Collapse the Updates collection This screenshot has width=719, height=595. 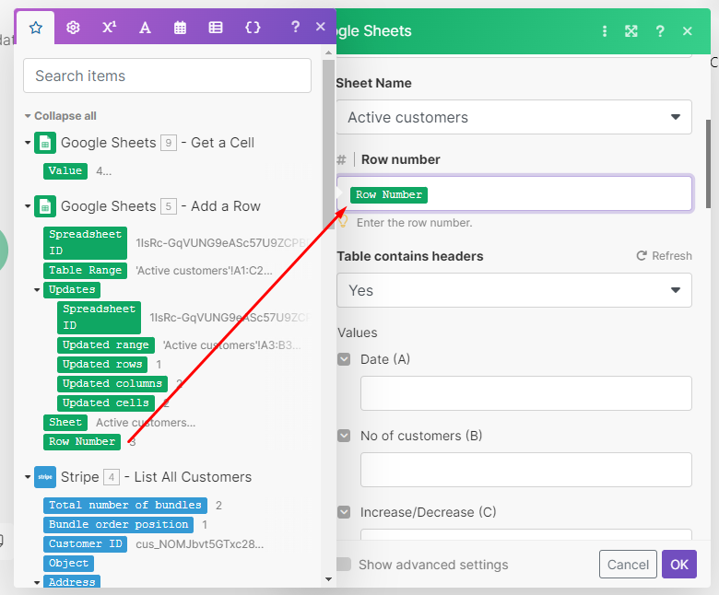(x=37, y=290)
